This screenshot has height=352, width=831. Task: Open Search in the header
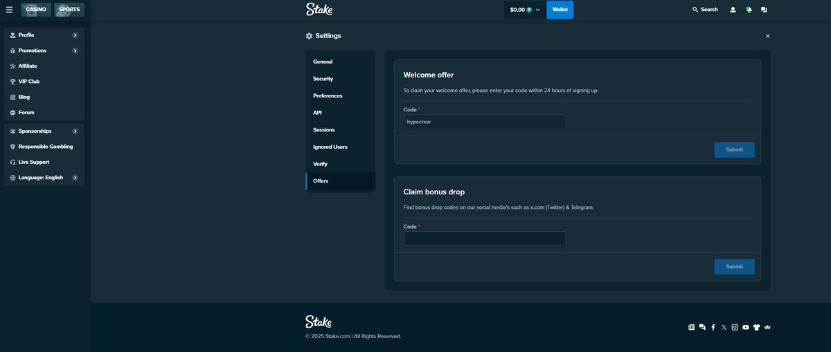pos(705,10)
